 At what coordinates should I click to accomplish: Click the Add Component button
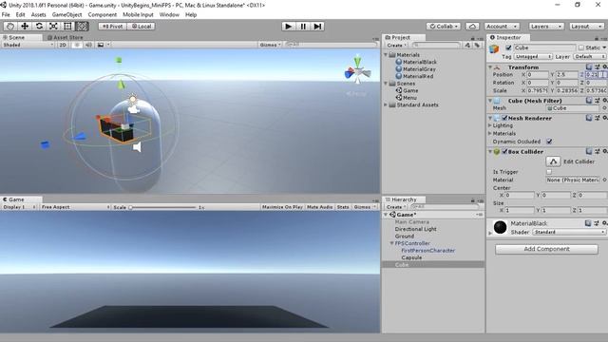click(546, 249)
